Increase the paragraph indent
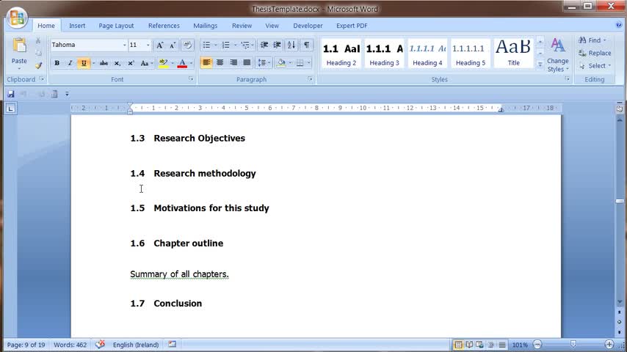The image size is (627, 352). pyautogui.click(x=277, y=45)
